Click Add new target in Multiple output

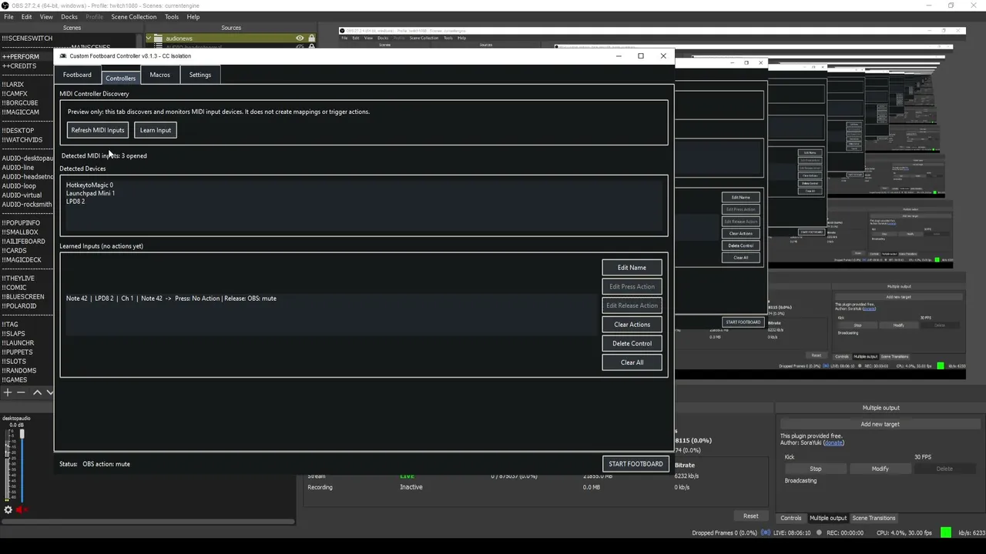tap(880, 424)
